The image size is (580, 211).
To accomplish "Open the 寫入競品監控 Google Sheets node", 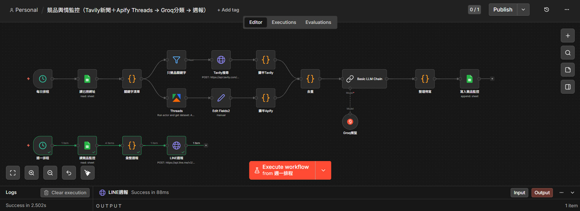I will click(x=469, y=79).
